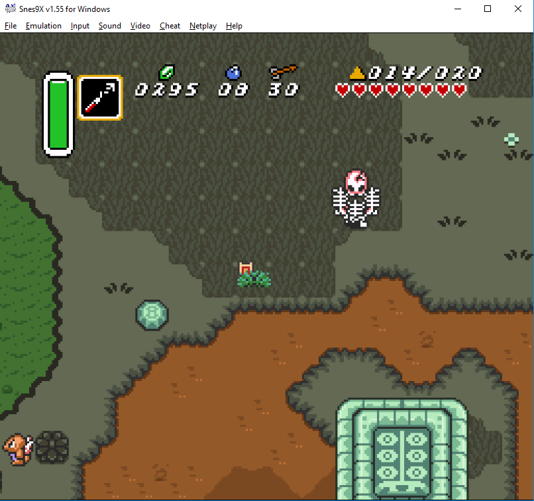Viewport: 534px width, 501px height.
Task: Open the Cheat menu
Action: click(170, 26)
